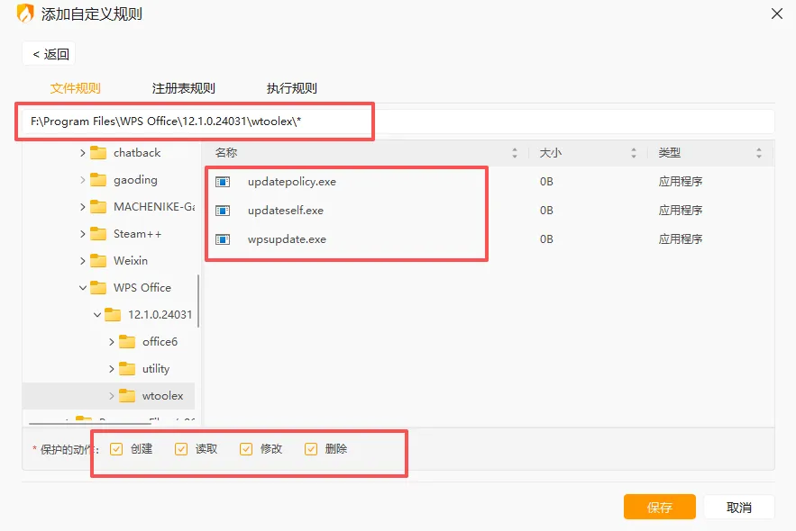Click the gaoding folder icon
The image size is (796, 531).
pos(98,180)
